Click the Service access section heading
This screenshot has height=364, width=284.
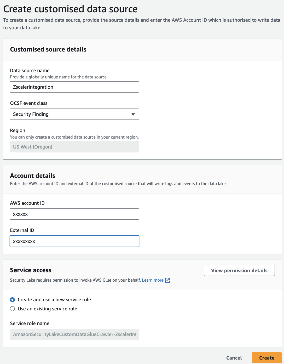[30, 270]
